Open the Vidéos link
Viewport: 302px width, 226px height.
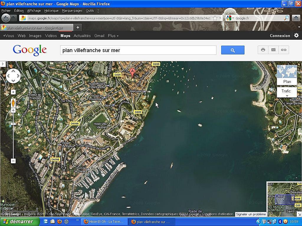click(51, 36)
